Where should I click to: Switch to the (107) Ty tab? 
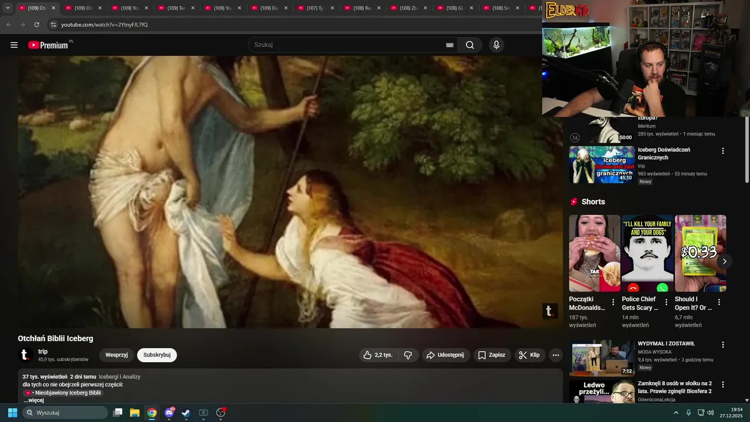(315, 8)
